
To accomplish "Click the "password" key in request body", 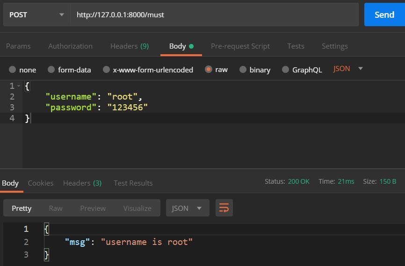I will 71,108.
